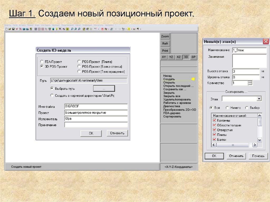Select the Выбрать путь radio option
Image resolution: width=270 pixels, height=202 pixels.
(52, 88)
